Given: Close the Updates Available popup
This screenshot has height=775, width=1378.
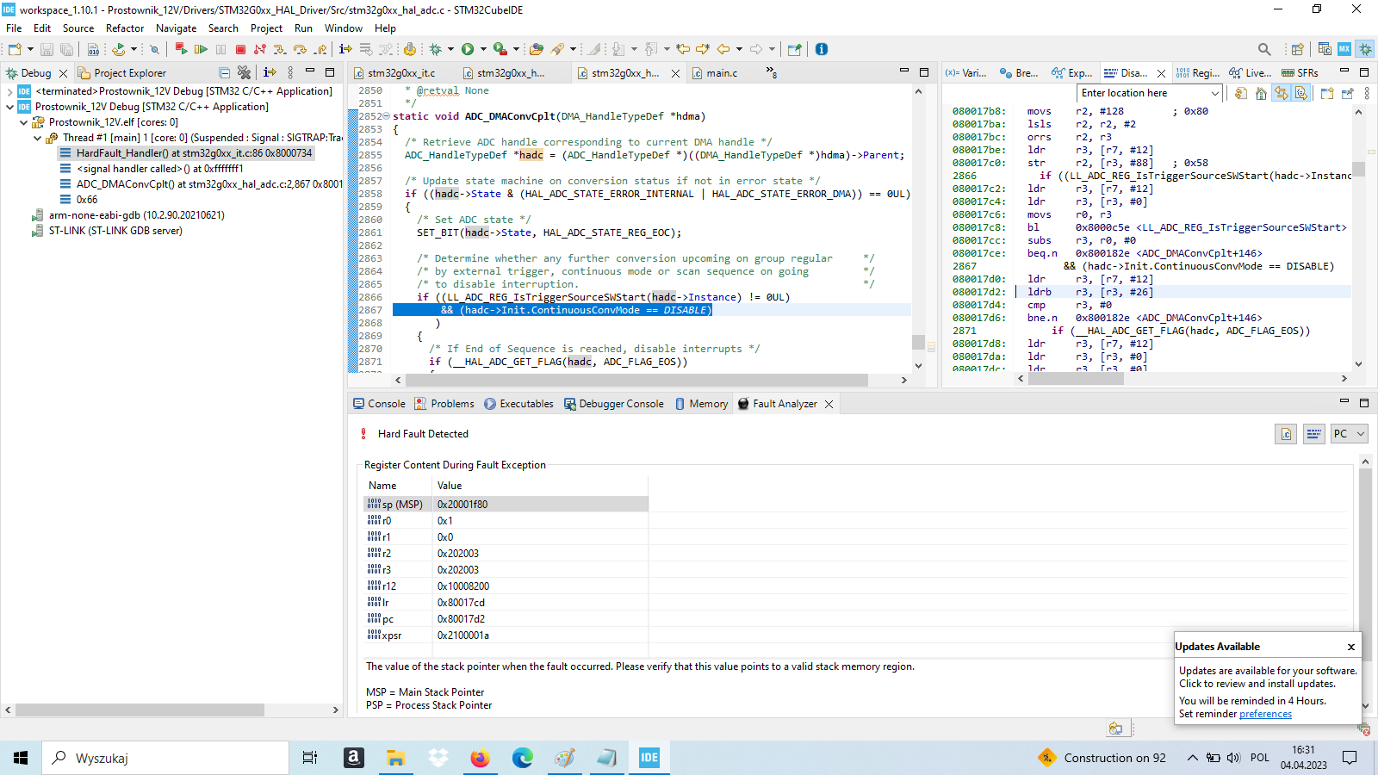Looking at the screenshot, I should (x=1351, y=647).
